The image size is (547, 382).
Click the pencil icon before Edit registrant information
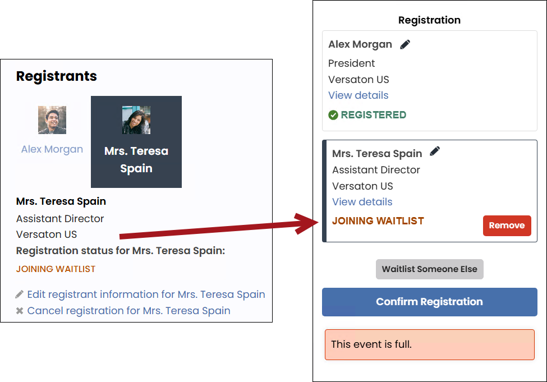coord(20,294)
